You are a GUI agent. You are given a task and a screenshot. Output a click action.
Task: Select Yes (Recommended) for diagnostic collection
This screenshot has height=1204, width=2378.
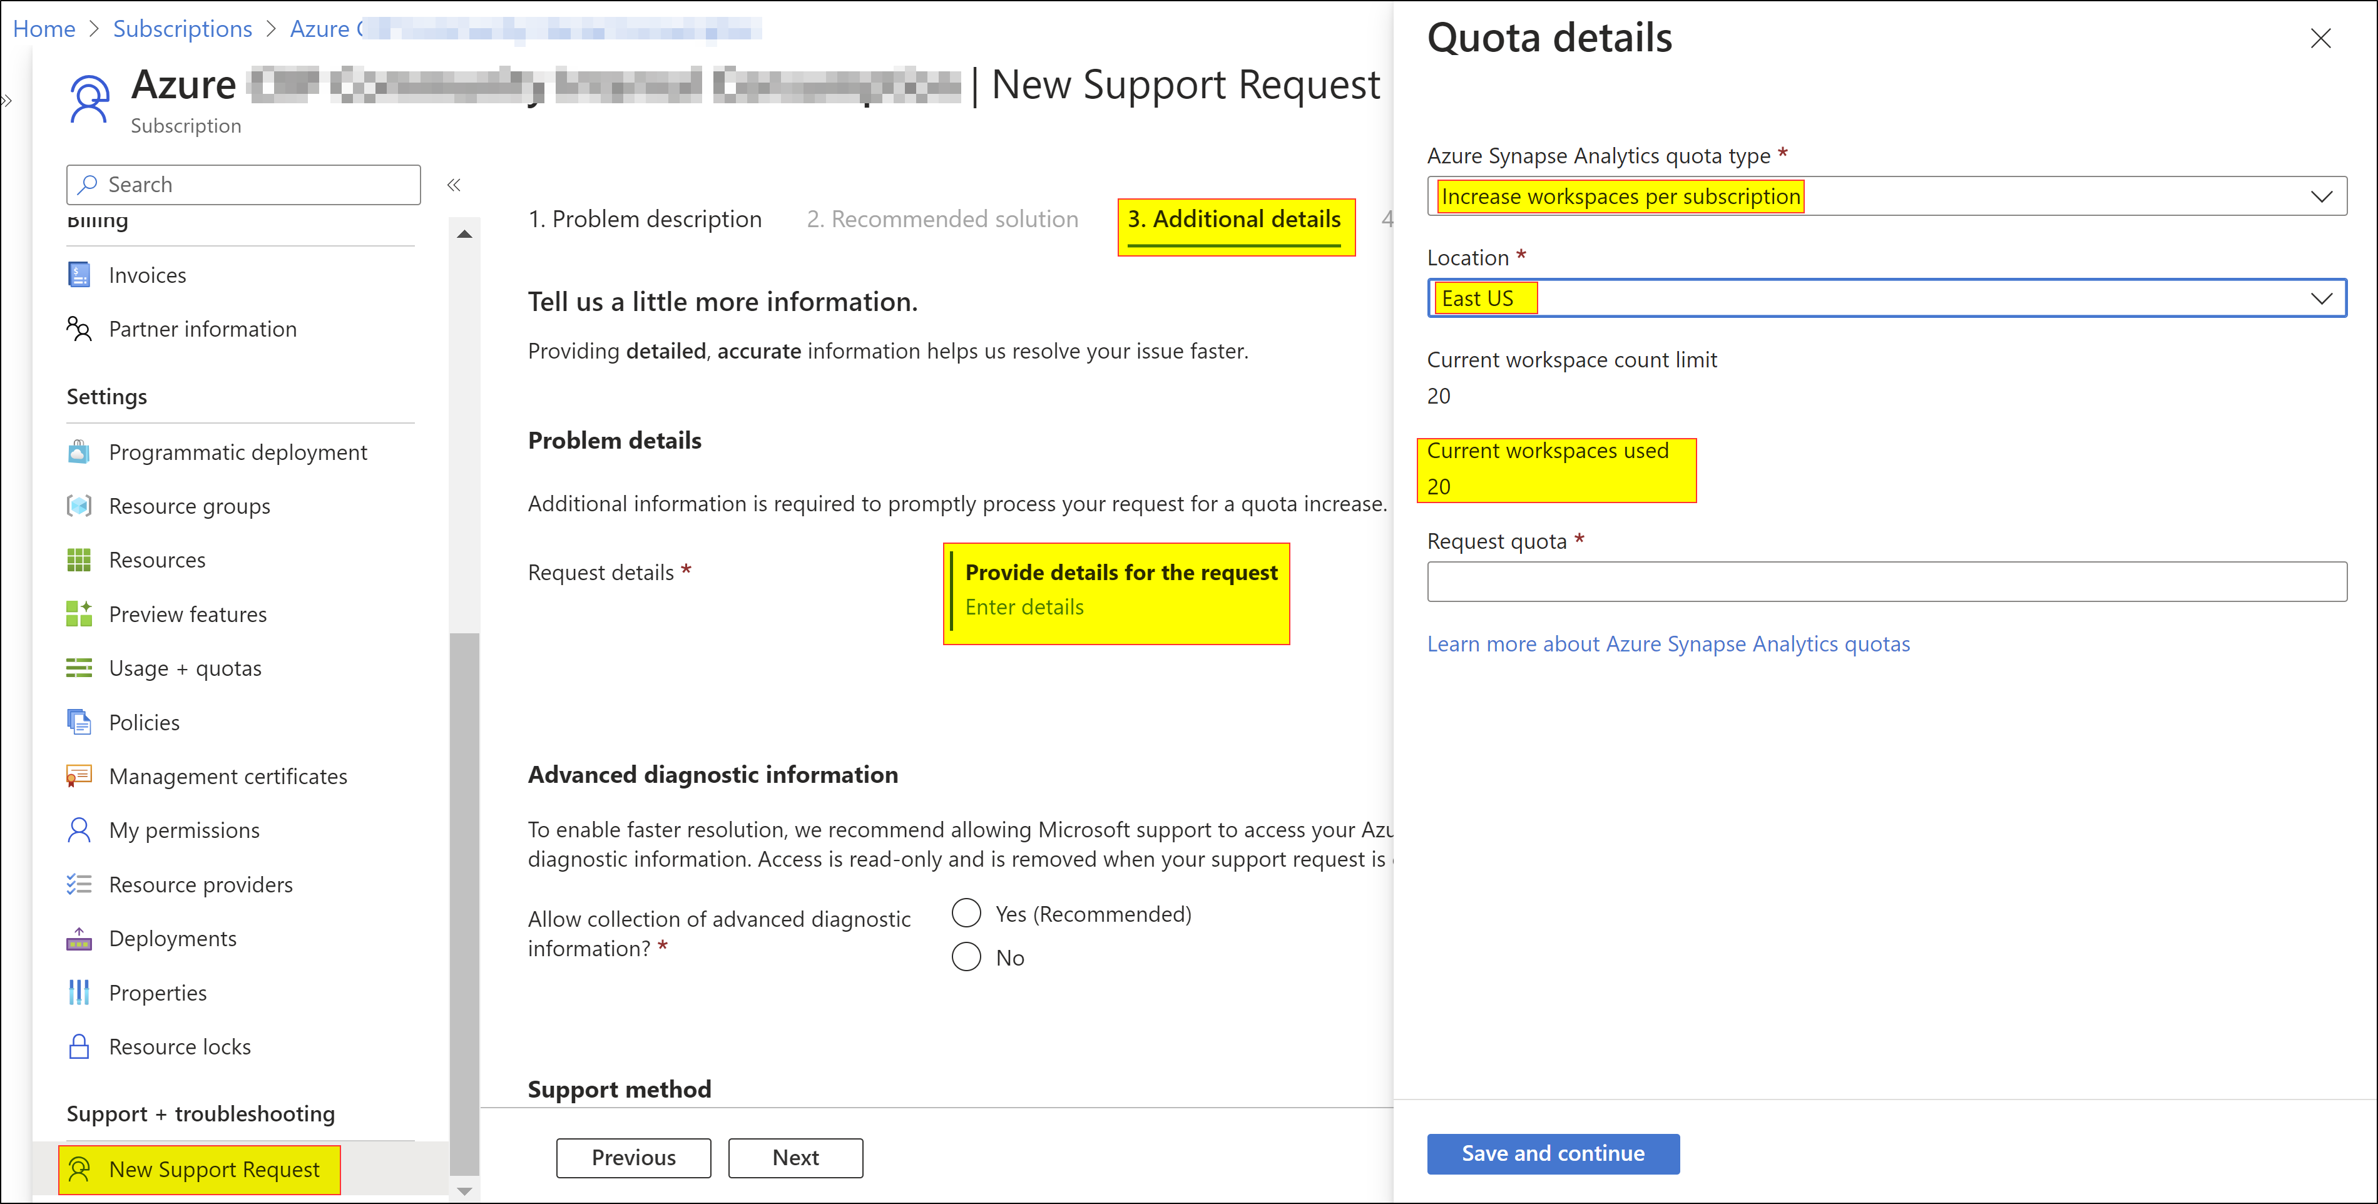pyautogui.click(x=966, y=914)
